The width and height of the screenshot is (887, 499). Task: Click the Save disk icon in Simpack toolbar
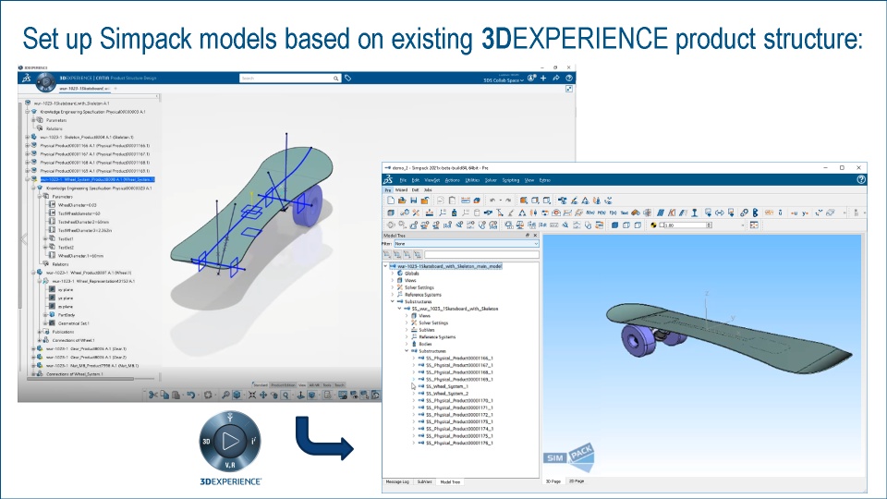pos(414,201)
